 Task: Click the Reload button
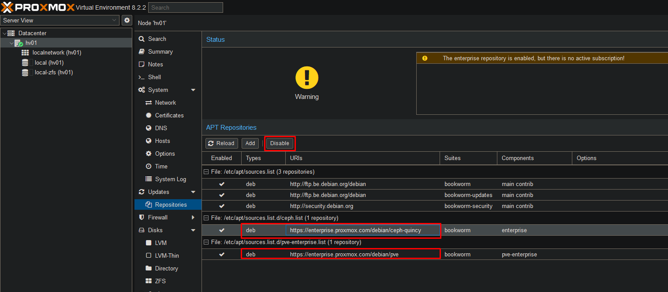tap(221, 143)
